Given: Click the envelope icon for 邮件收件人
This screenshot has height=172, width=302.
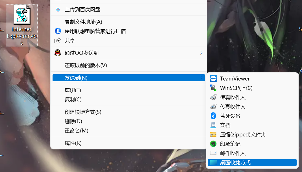Looking at the screenshot, I should 213,153.
